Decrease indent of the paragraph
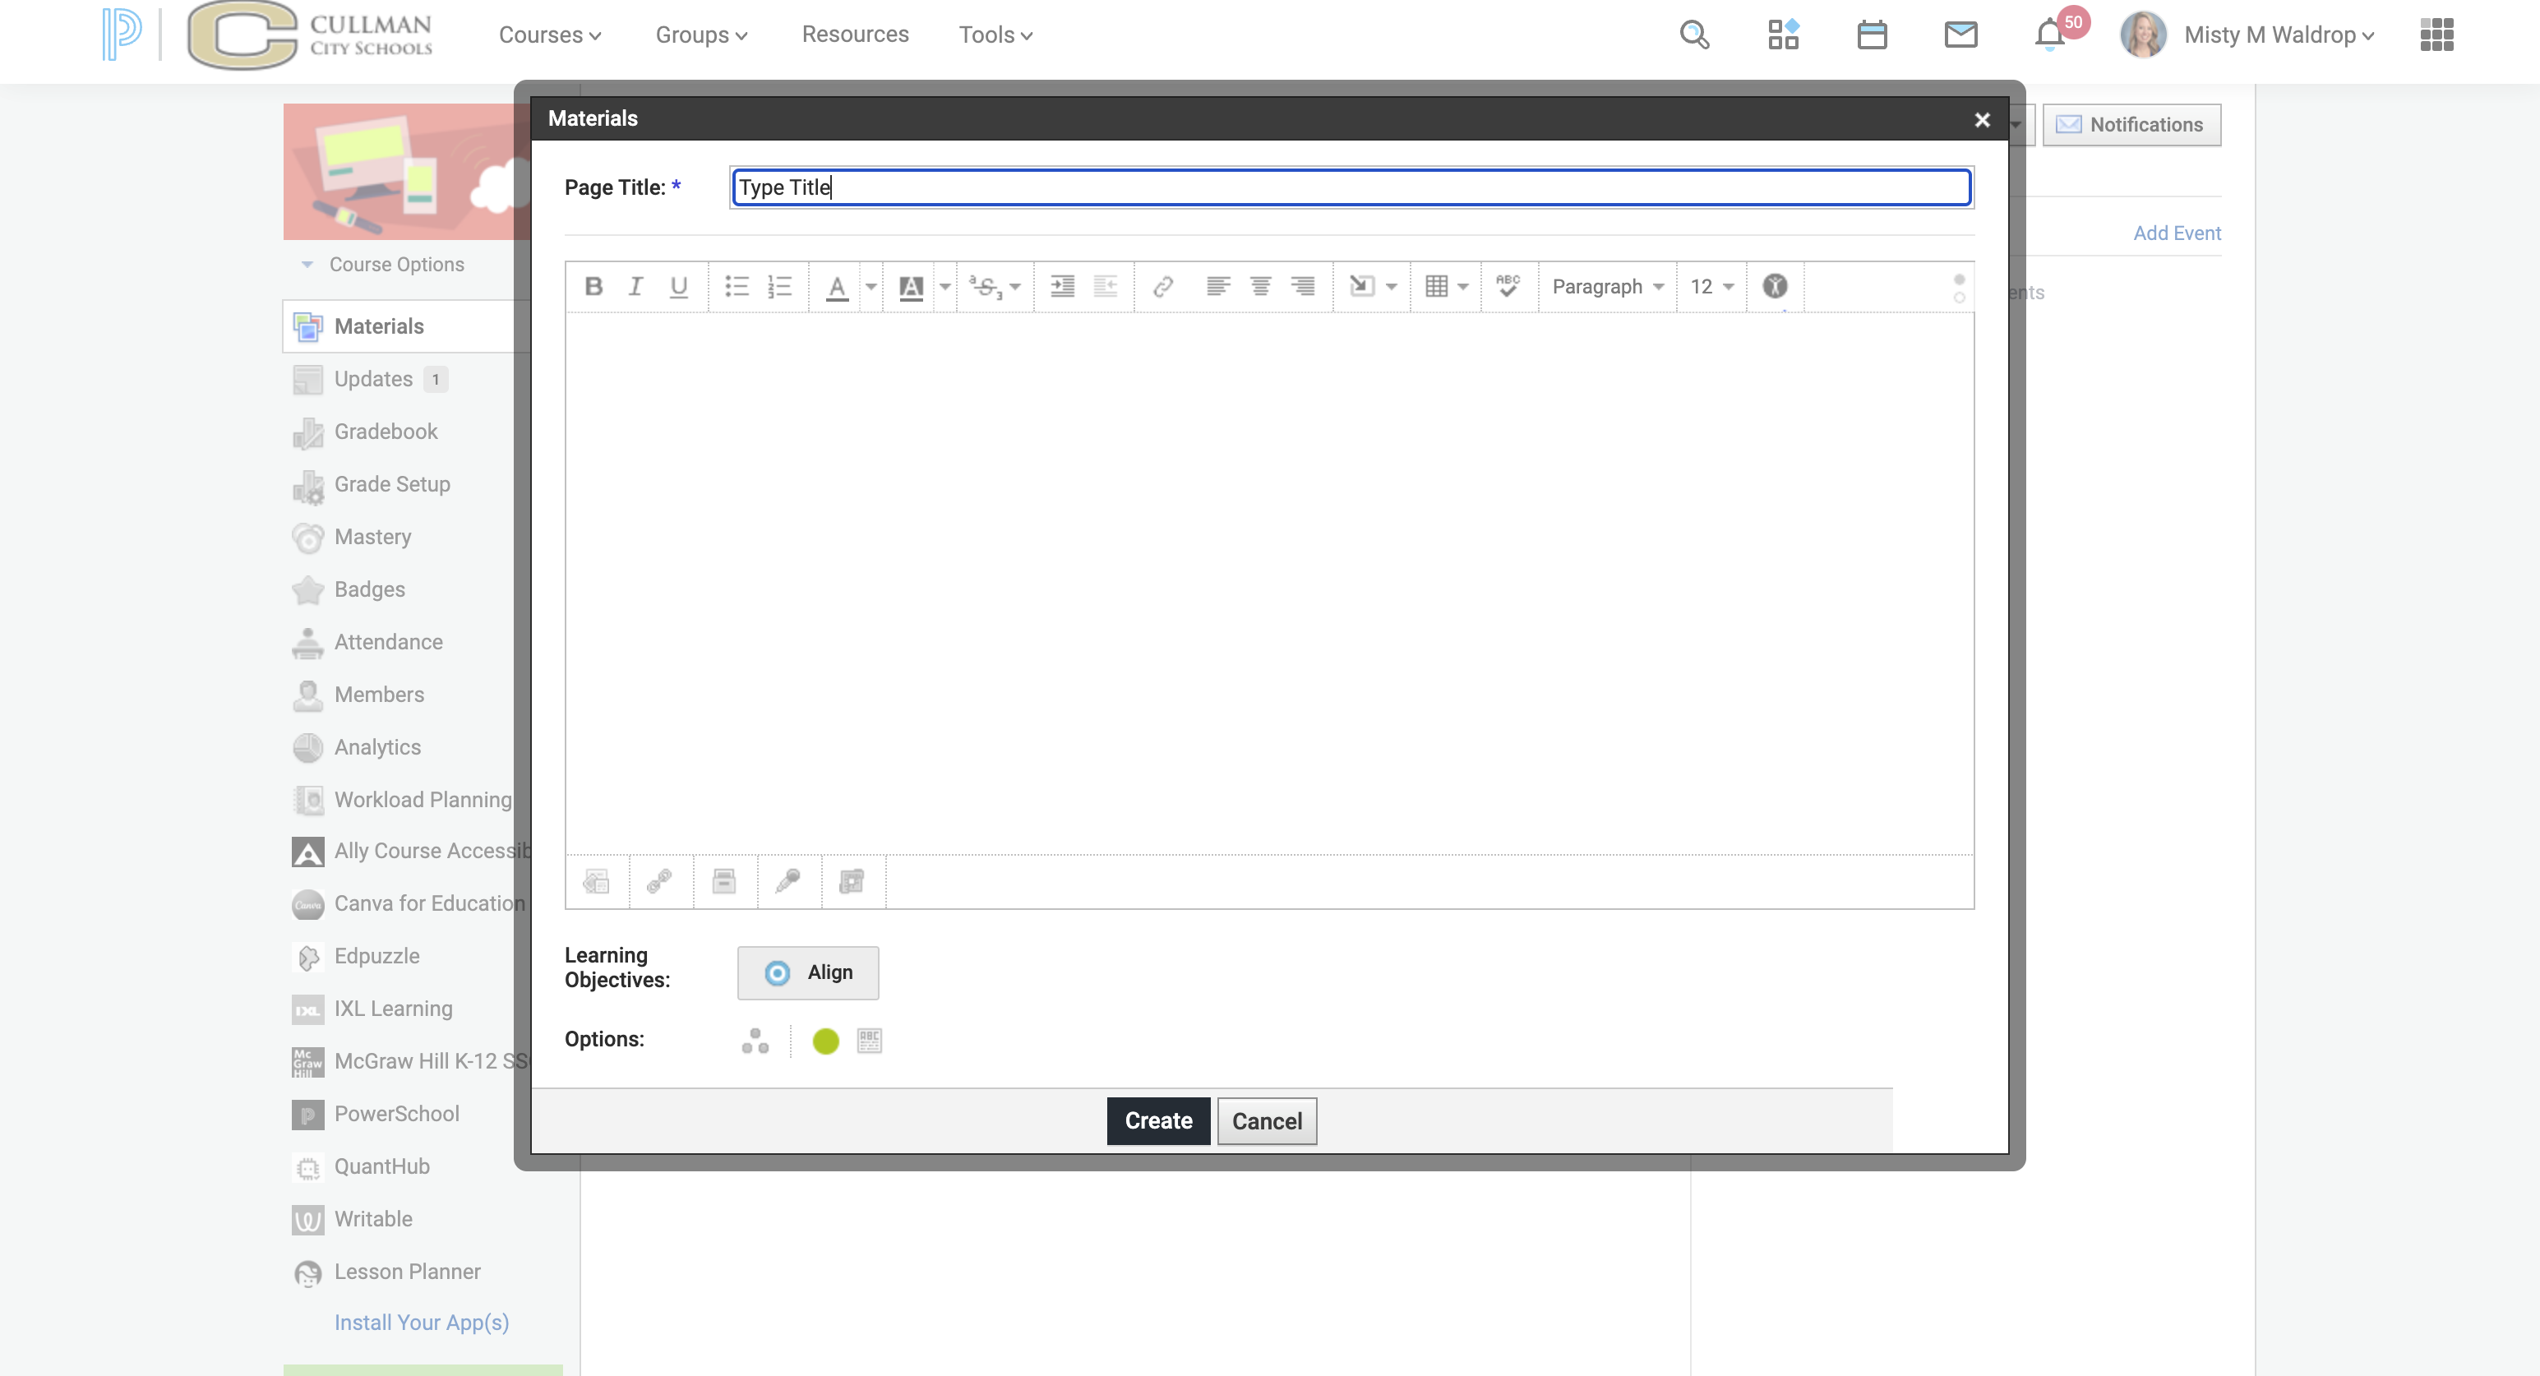Image resolution: width=2540 pixels, height=1376 pixels. pyautogui.click(x=1106, y=287)
